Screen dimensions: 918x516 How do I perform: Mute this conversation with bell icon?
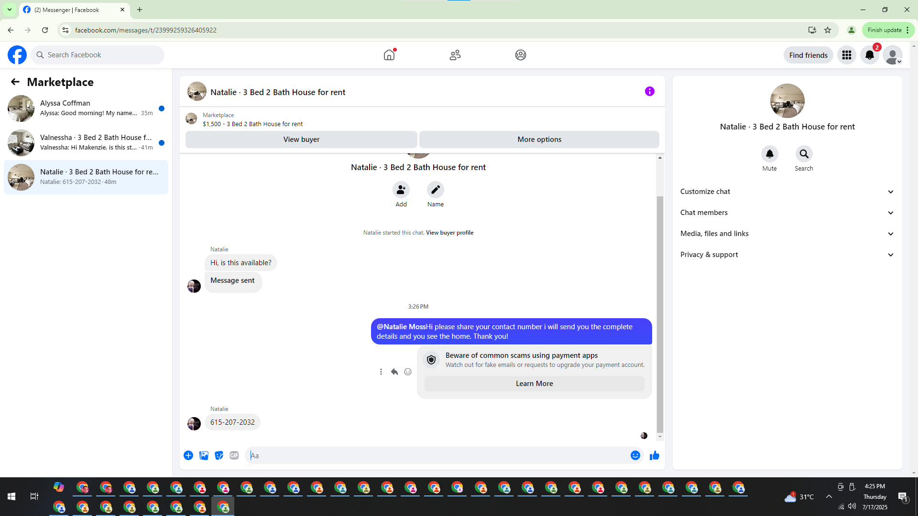coord(769,154)
